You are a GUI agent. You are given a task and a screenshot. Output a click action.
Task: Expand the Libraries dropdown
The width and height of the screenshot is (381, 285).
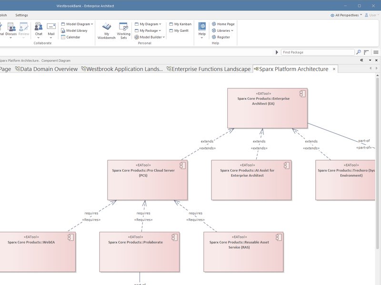[232, 30]
